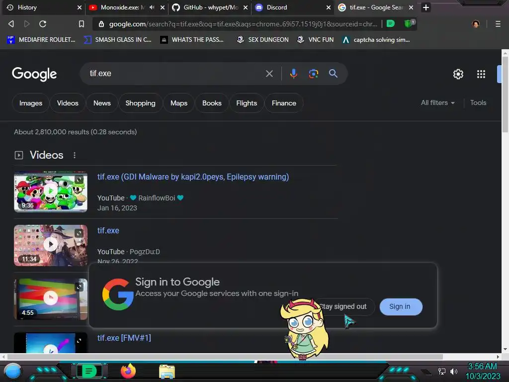Filter results by Shopping
Screen dimensions: 509x382
tap(140, 103)
